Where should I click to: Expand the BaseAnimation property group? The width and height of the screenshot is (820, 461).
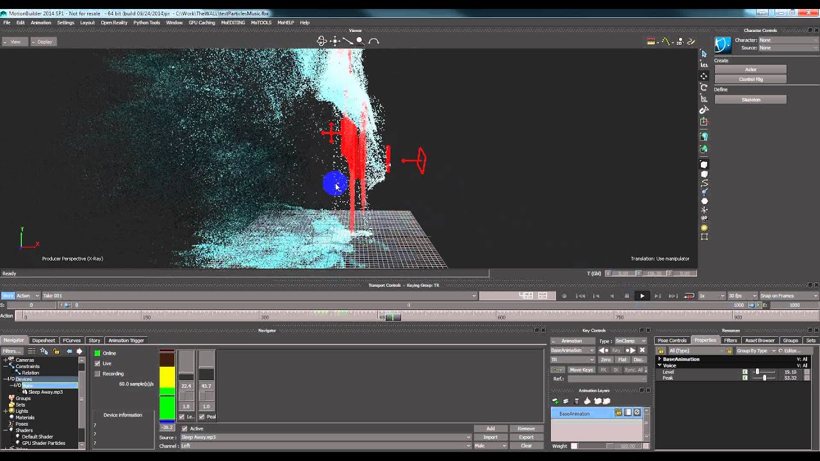[x=660, y=359]
